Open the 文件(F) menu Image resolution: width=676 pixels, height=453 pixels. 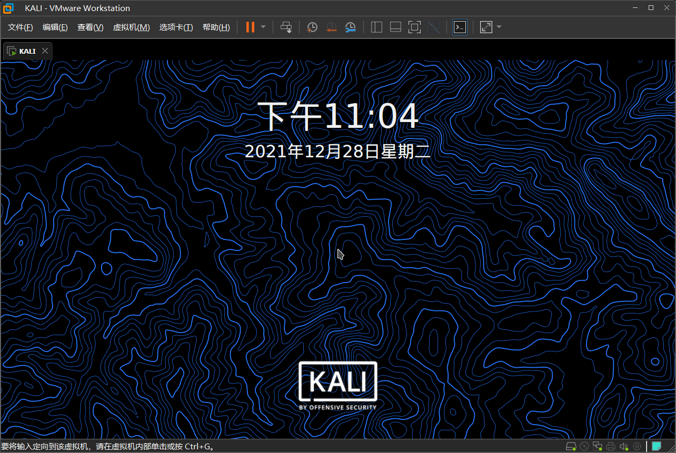(x=21, y=27)
